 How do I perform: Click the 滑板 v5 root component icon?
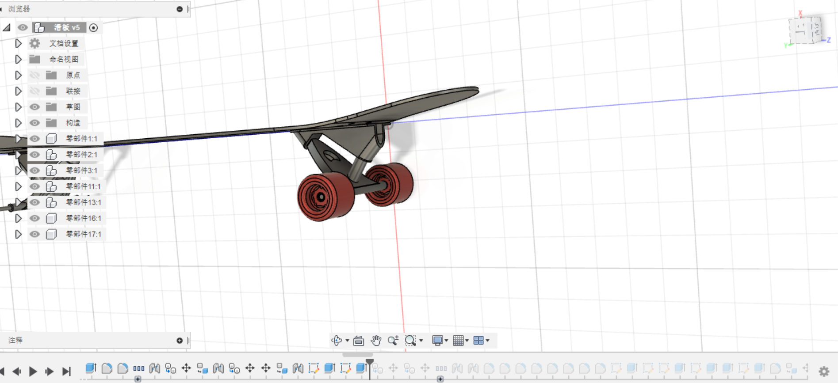39,27
